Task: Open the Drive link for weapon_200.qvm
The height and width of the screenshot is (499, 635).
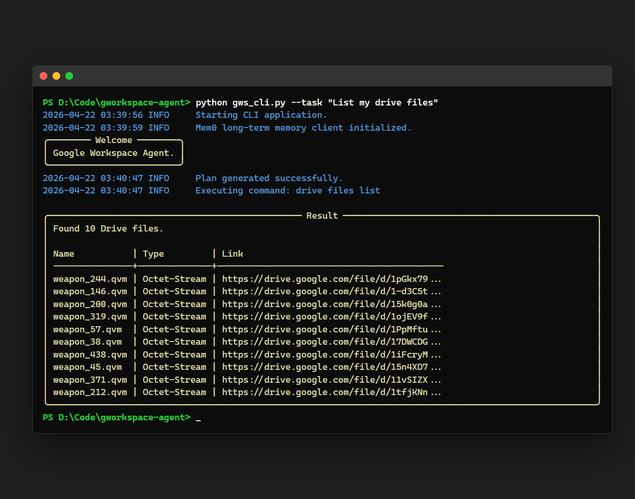Action: [x=331, y=304]
